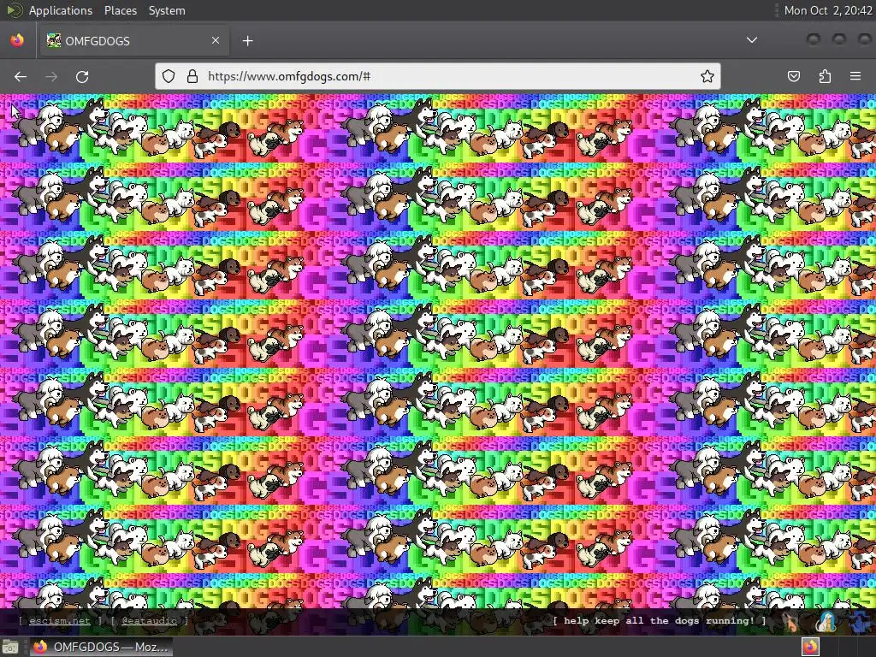
Task: Select the OMFGDOGS browser tab
Action: click(134, 40)
